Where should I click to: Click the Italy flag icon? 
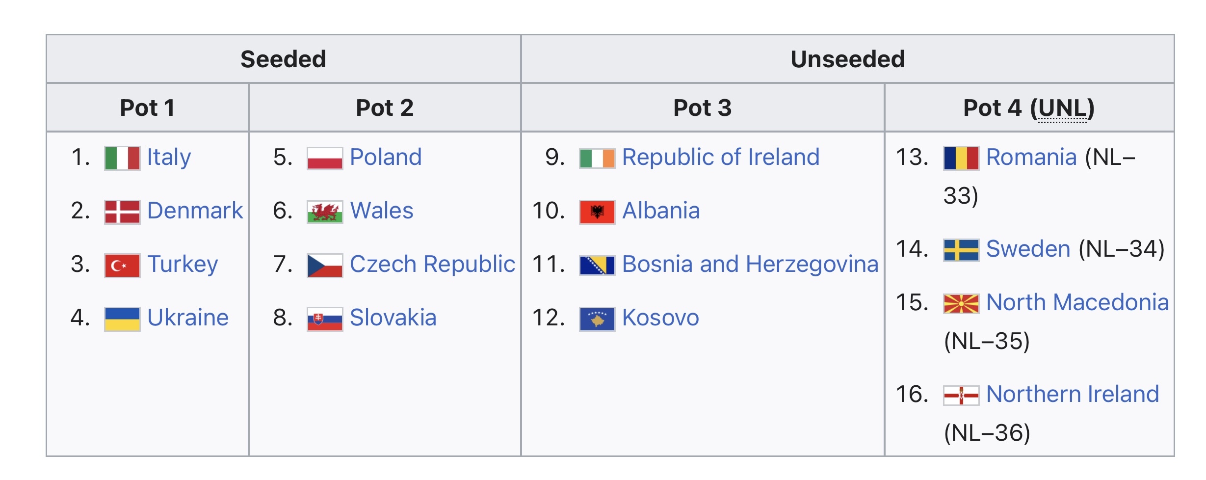pyautogui.click(x=122, y=158)
